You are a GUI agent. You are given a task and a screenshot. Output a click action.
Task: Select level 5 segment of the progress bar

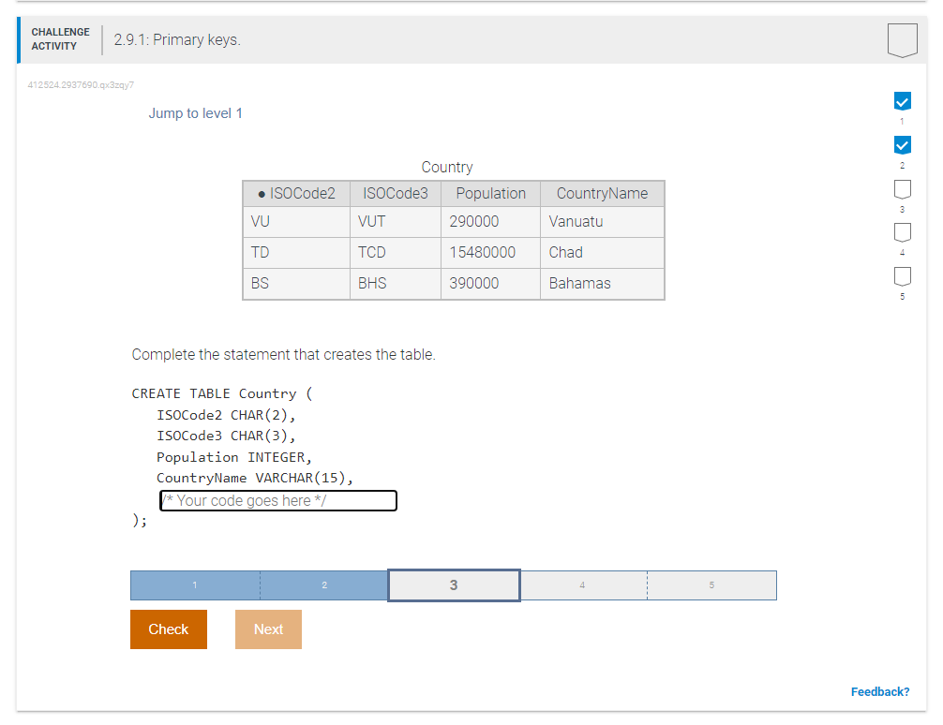point(711,584)
